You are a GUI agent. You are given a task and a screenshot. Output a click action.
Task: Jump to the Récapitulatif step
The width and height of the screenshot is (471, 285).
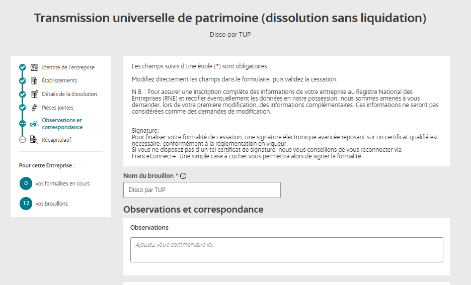(56, 140)
